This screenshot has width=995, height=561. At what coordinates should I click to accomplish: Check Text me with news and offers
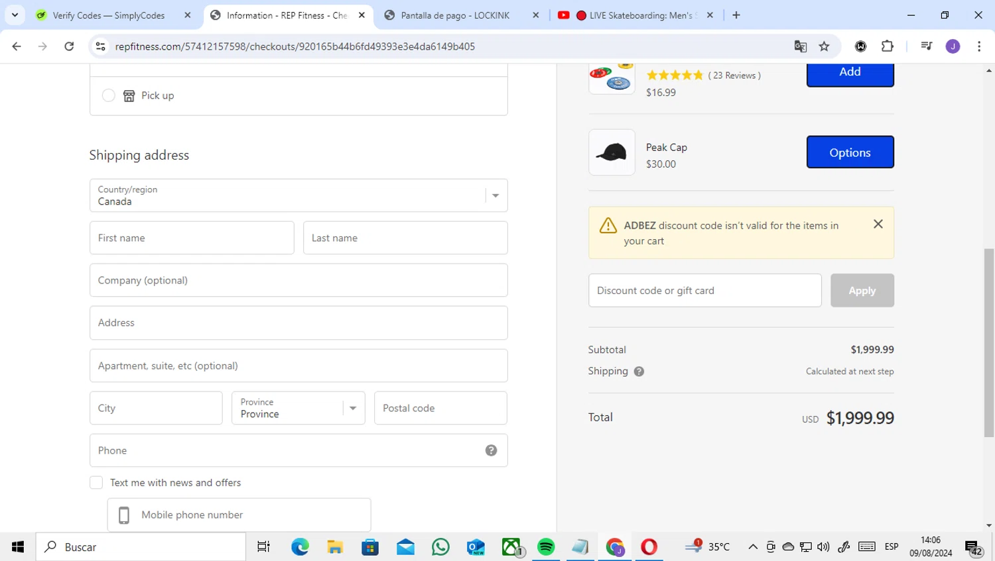pos(97,483)
